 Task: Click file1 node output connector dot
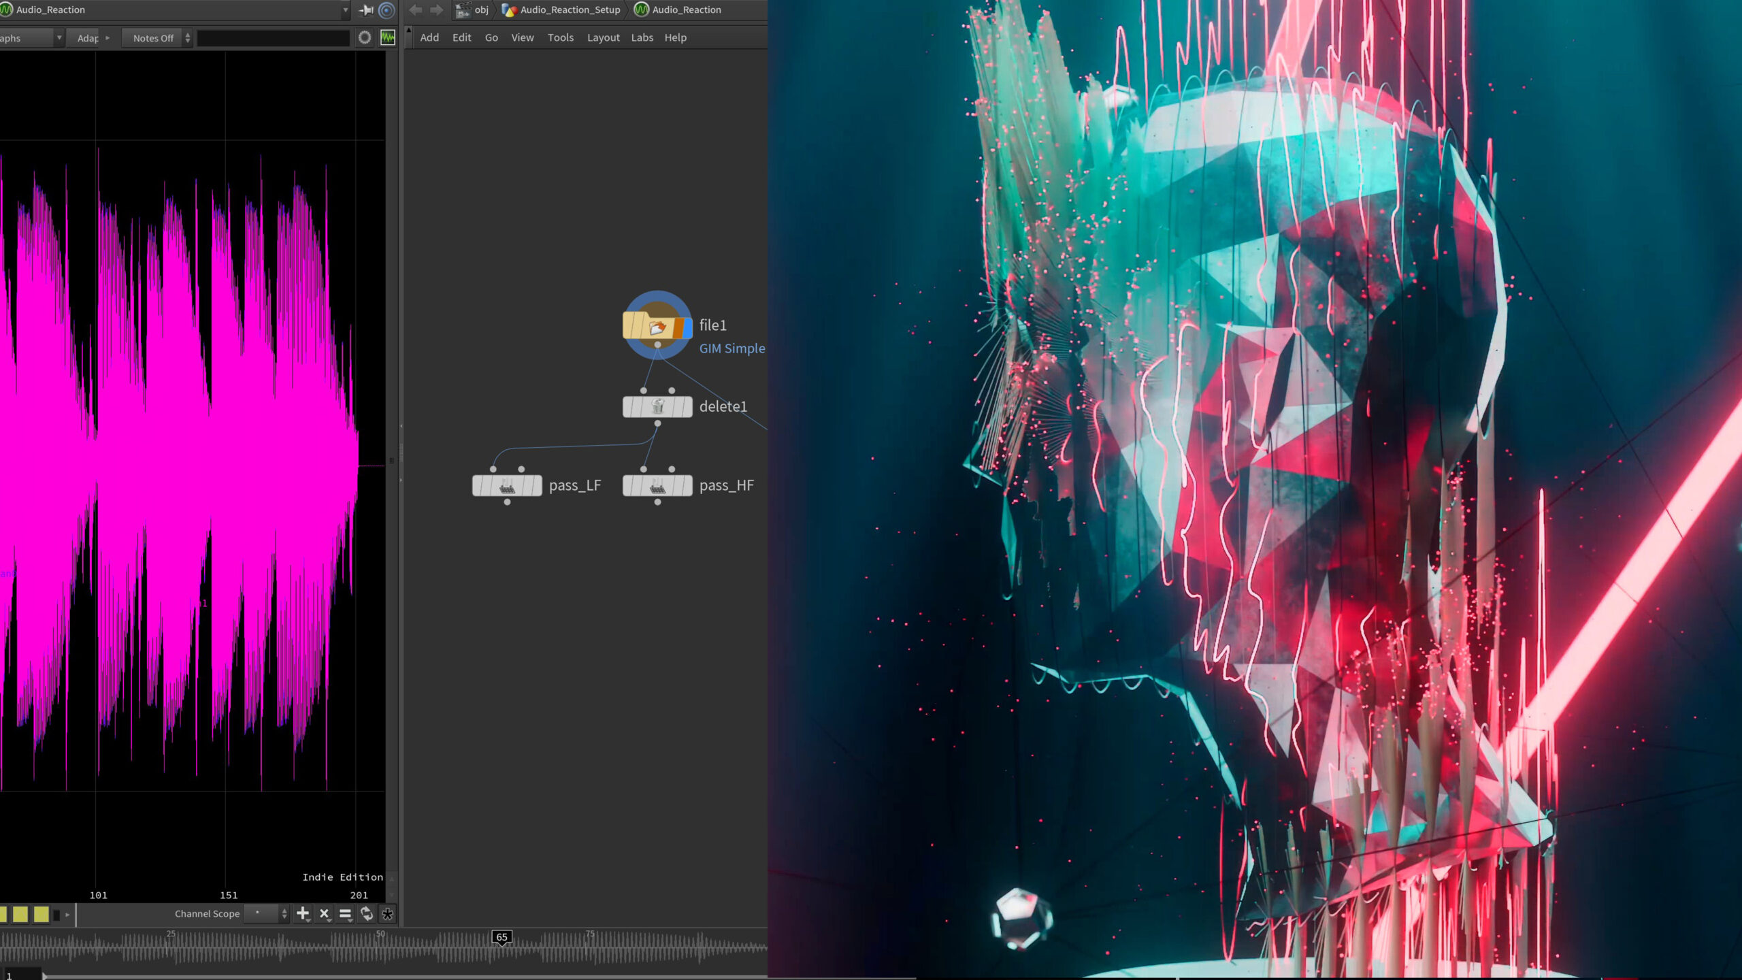click(657, 345)
